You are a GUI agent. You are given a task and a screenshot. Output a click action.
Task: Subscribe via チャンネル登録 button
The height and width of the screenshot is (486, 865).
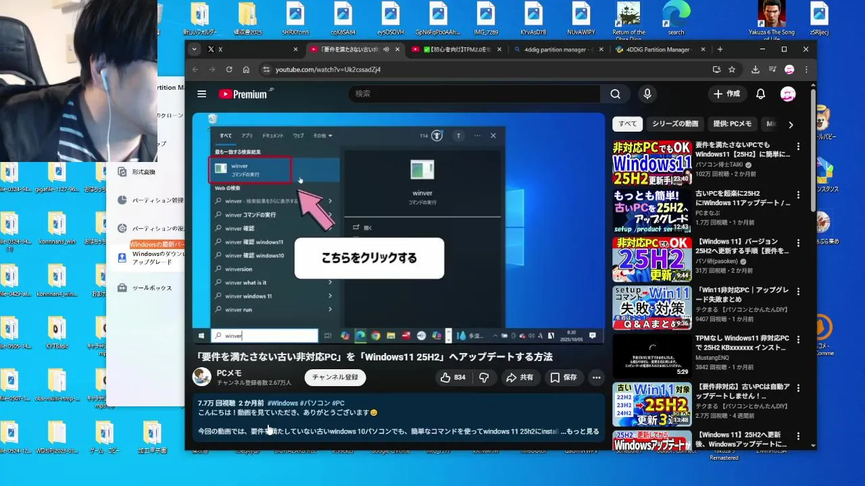coord(335,377)
